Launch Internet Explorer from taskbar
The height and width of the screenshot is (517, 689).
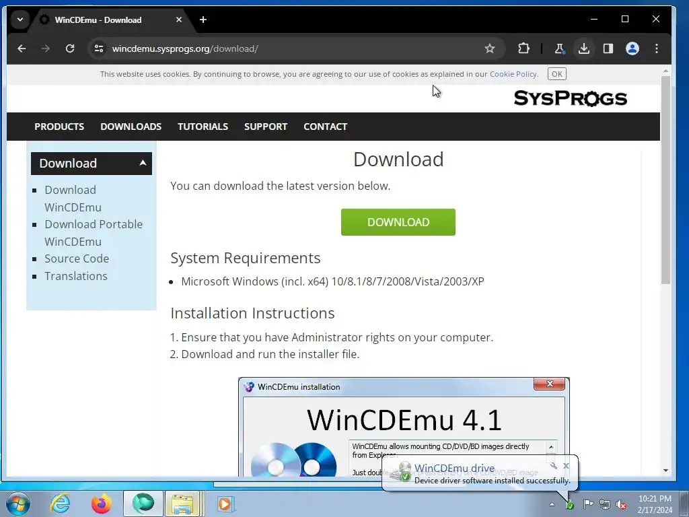tap(59, 504)
